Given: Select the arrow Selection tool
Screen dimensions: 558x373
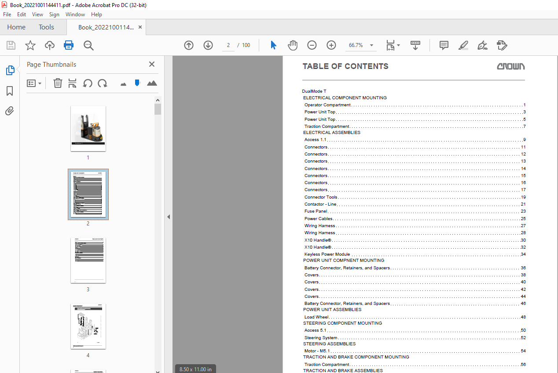Looking at the screenshot, I should point(273,45).
